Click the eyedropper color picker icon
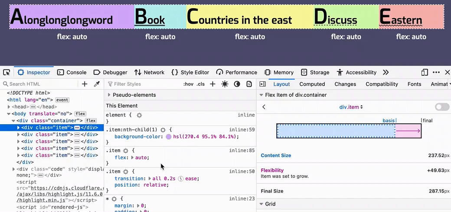Image resolution: width=451 pixels, height=212 pixels. pyautogui.click(x=97, y=84)
